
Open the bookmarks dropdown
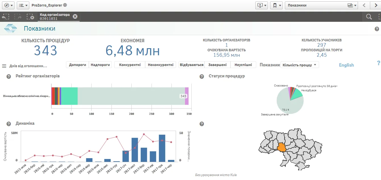(276, 5)
